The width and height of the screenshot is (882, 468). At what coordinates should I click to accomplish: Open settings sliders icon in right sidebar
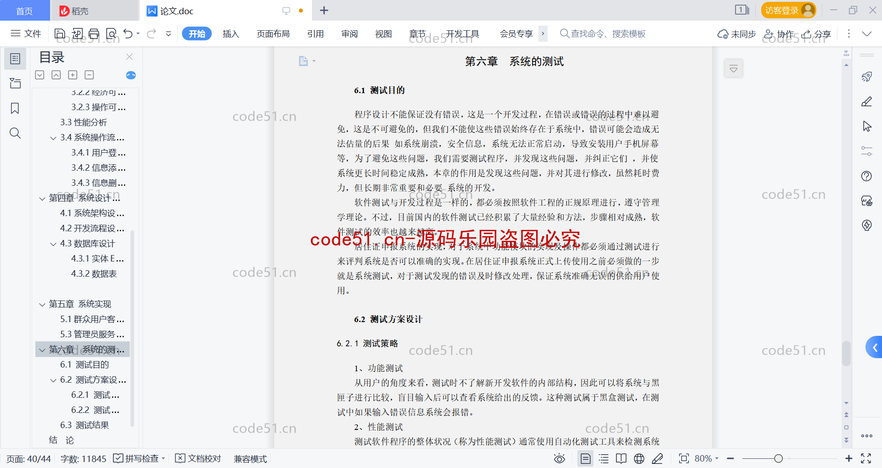(867, 151)
